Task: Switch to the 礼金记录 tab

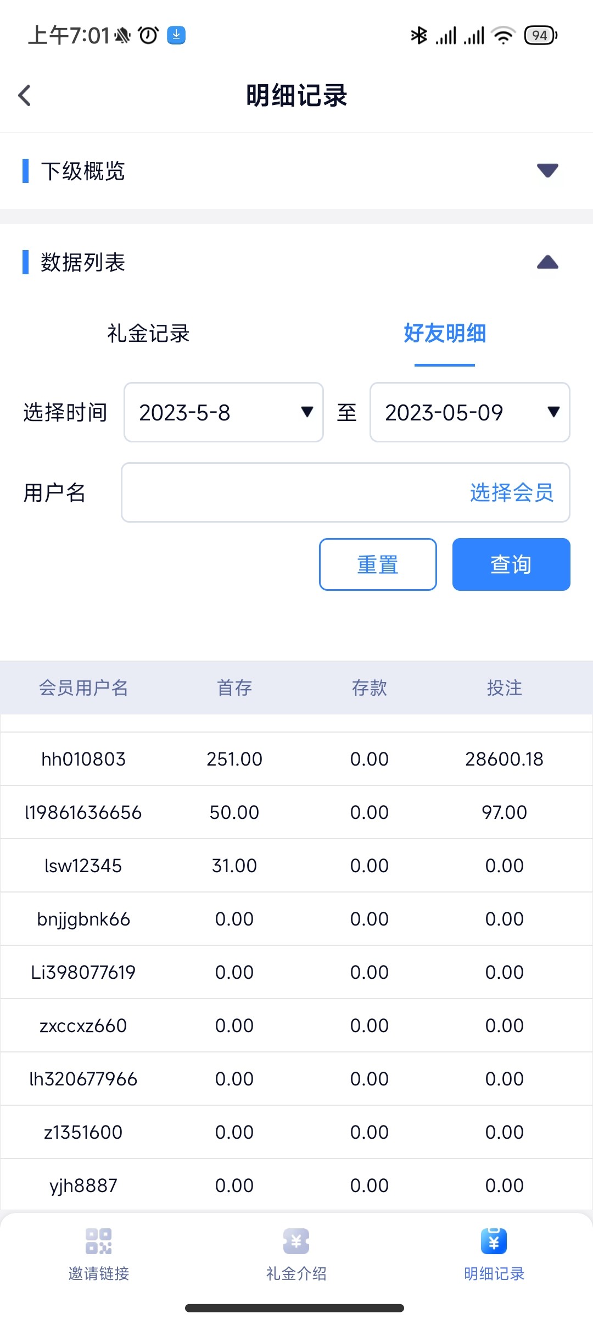Action: coord(148,334)
